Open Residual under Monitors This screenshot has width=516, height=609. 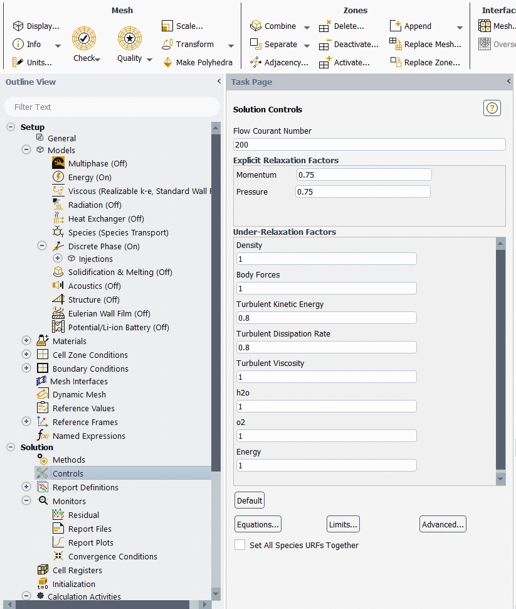tap(83, 515)
